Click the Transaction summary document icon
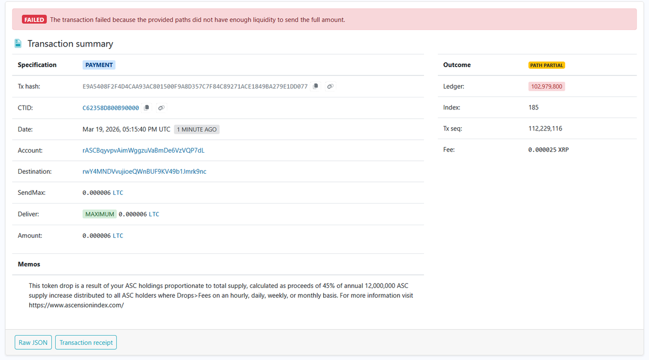Image resolution: width=649 pixels, height=360 pixels. [18, 43]
